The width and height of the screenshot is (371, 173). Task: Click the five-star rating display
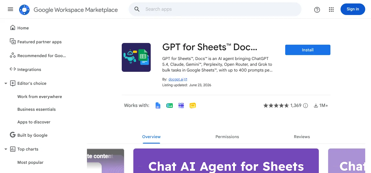(x=276, y=106)
